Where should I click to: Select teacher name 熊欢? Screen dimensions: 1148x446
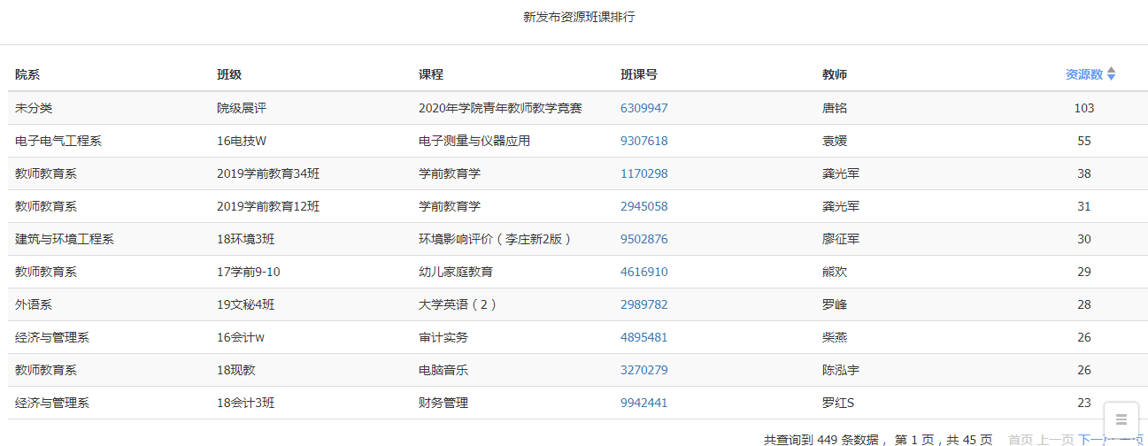835,272
